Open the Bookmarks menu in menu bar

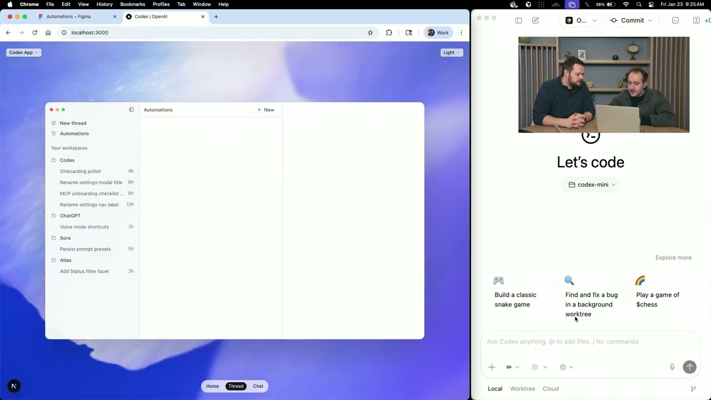pos(132,4)
